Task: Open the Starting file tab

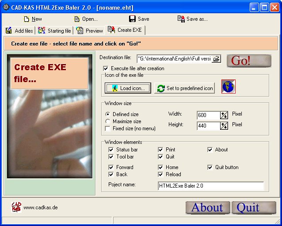Action: coord(54,30)
